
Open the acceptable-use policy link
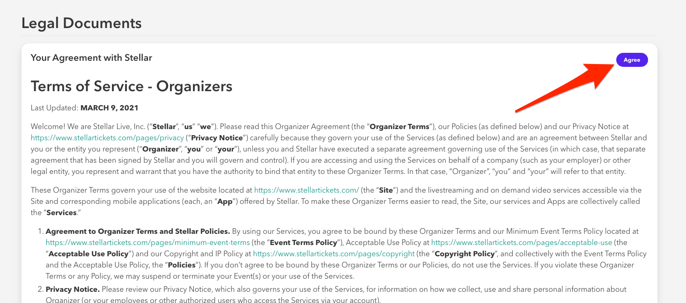[x=521, y=242]
